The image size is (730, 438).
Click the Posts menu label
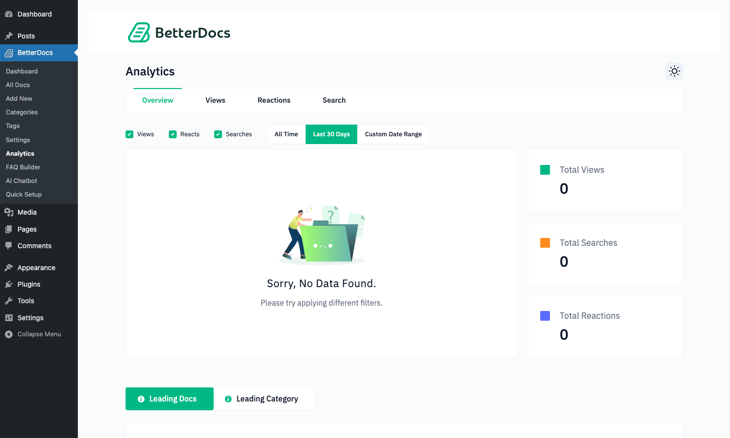26,36
